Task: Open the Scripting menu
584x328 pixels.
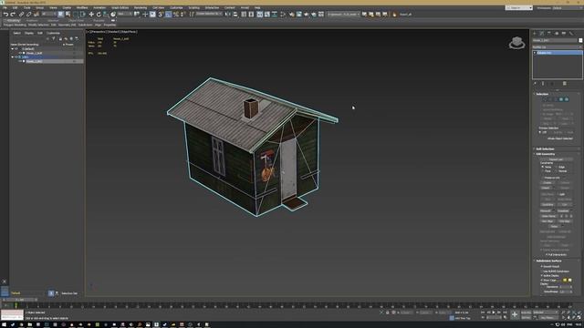Action: pos(193,7)
